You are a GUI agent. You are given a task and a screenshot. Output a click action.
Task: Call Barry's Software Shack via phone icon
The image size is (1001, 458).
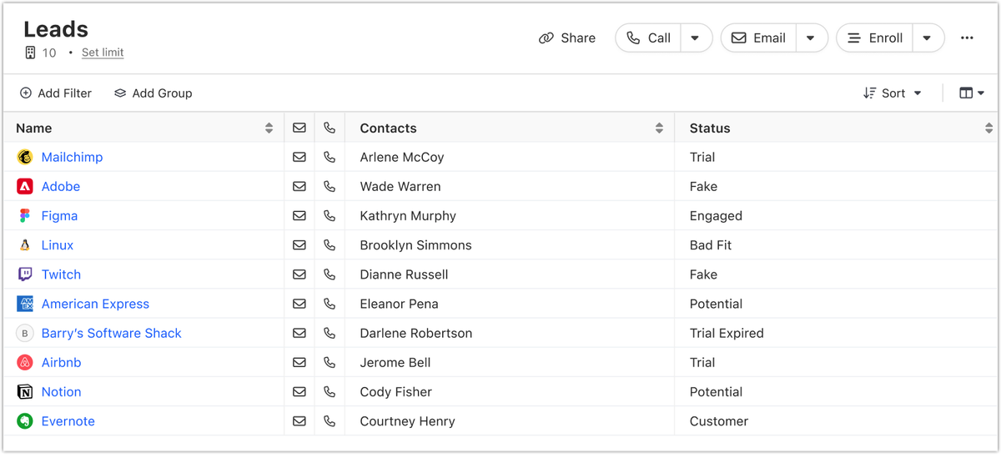point(329,333)
